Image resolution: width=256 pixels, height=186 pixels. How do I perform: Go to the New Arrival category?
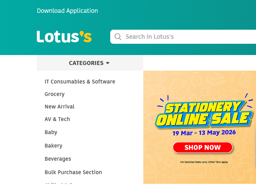coord(59,107)
